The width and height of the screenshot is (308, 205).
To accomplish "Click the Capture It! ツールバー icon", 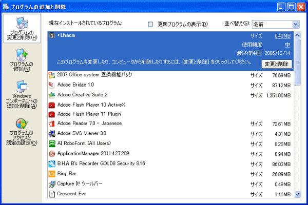I will point(51,184).
